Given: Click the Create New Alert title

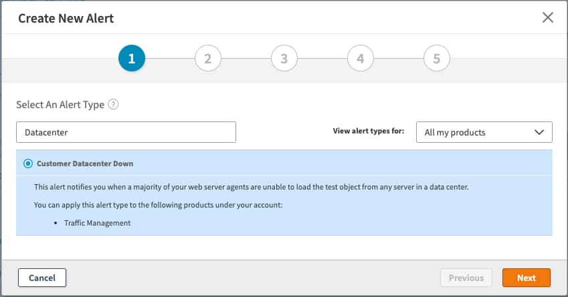Looking at the screenshot, I should [66, 18].
